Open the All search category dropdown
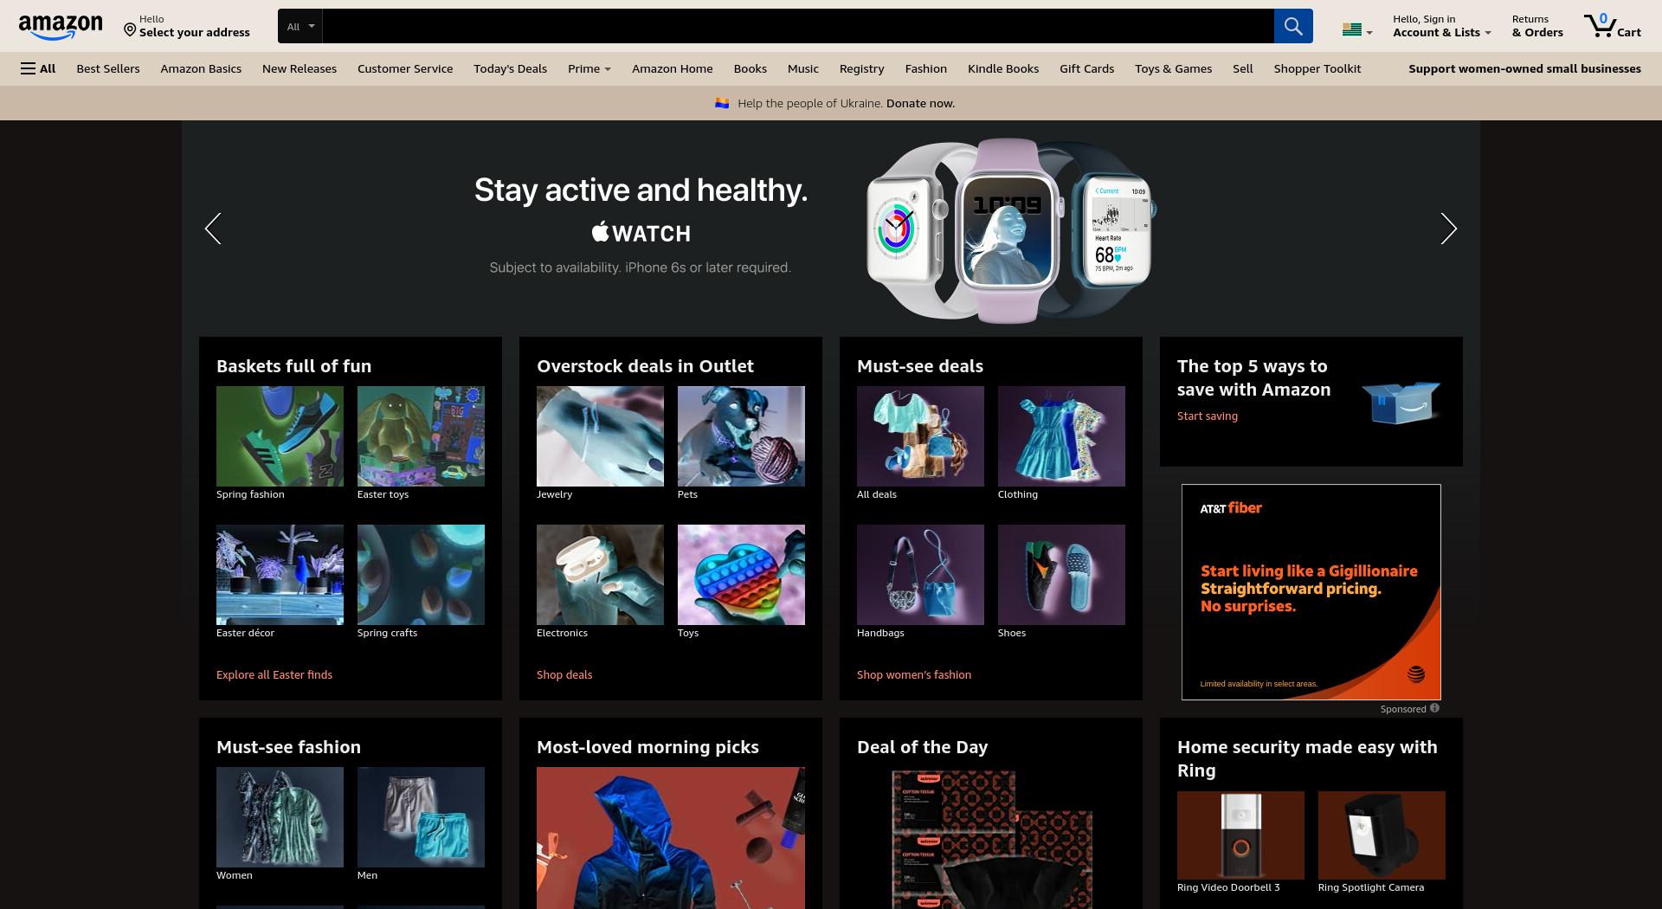This screenshot has height=909, width=1662. [x=300, y=26]
